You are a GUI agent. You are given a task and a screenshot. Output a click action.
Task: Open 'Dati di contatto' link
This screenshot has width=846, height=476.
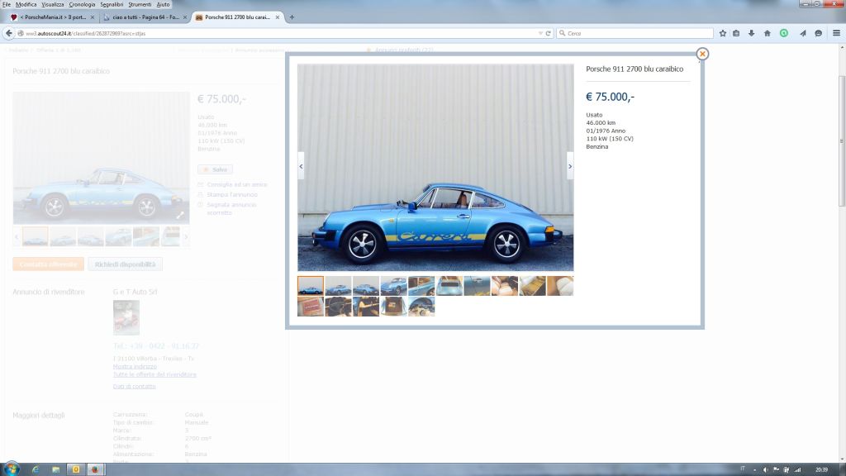pyautogui.click(x=135, y=387)
